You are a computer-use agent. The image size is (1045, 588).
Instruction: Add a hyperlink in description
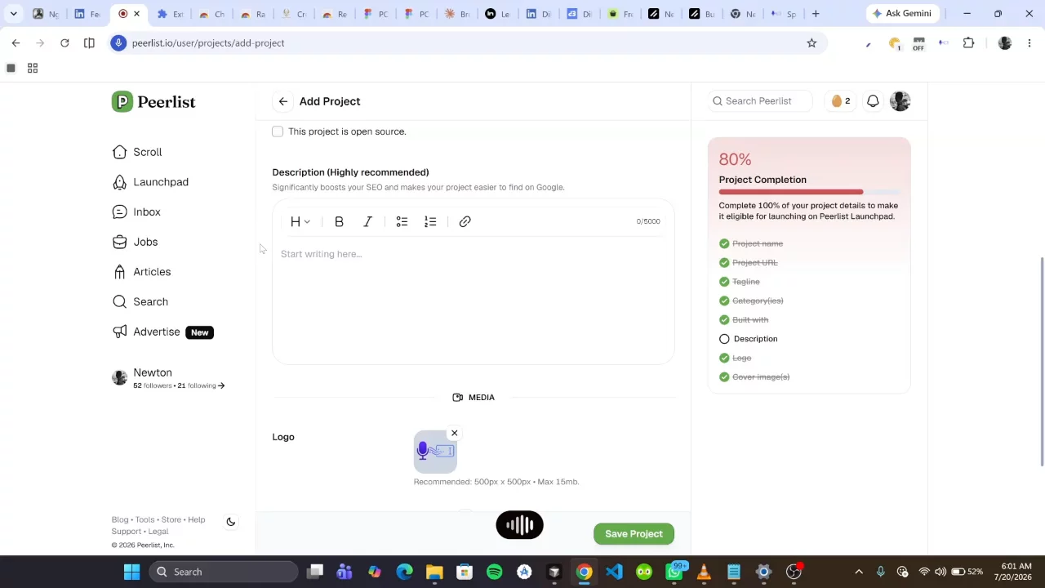465,221
